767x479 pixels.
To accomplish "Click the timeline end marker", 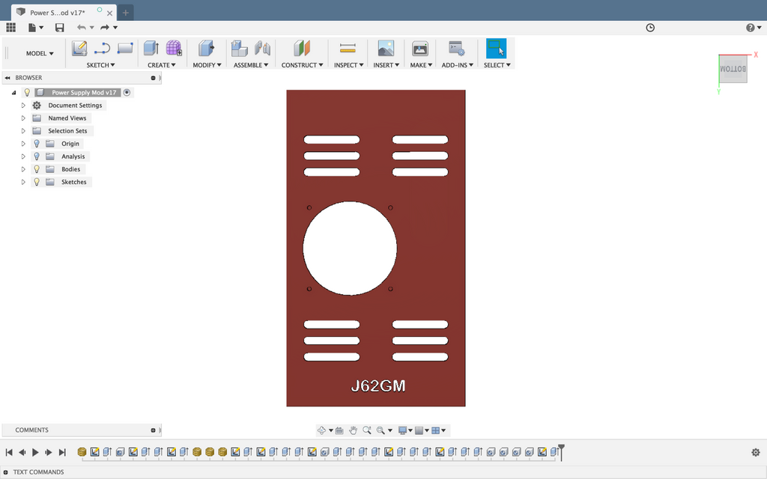I will 562,452.
